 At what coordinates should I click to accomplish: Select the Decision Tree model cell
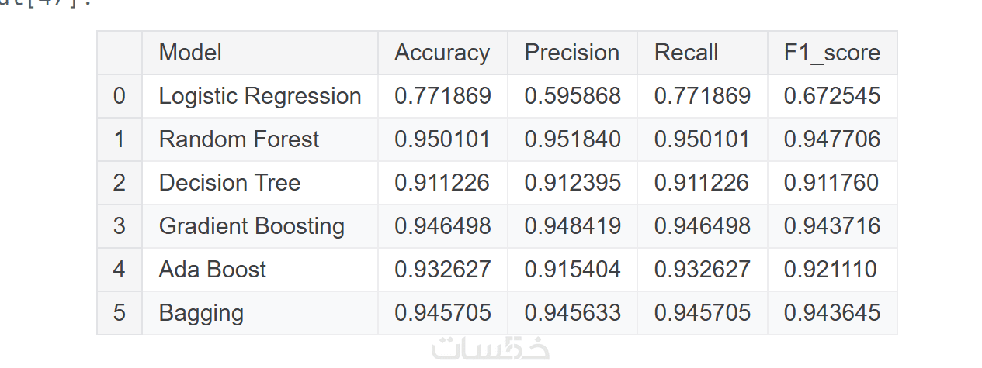click(x=230, y=183)
